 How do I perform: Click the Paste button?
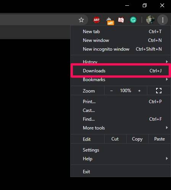[160, 139]
